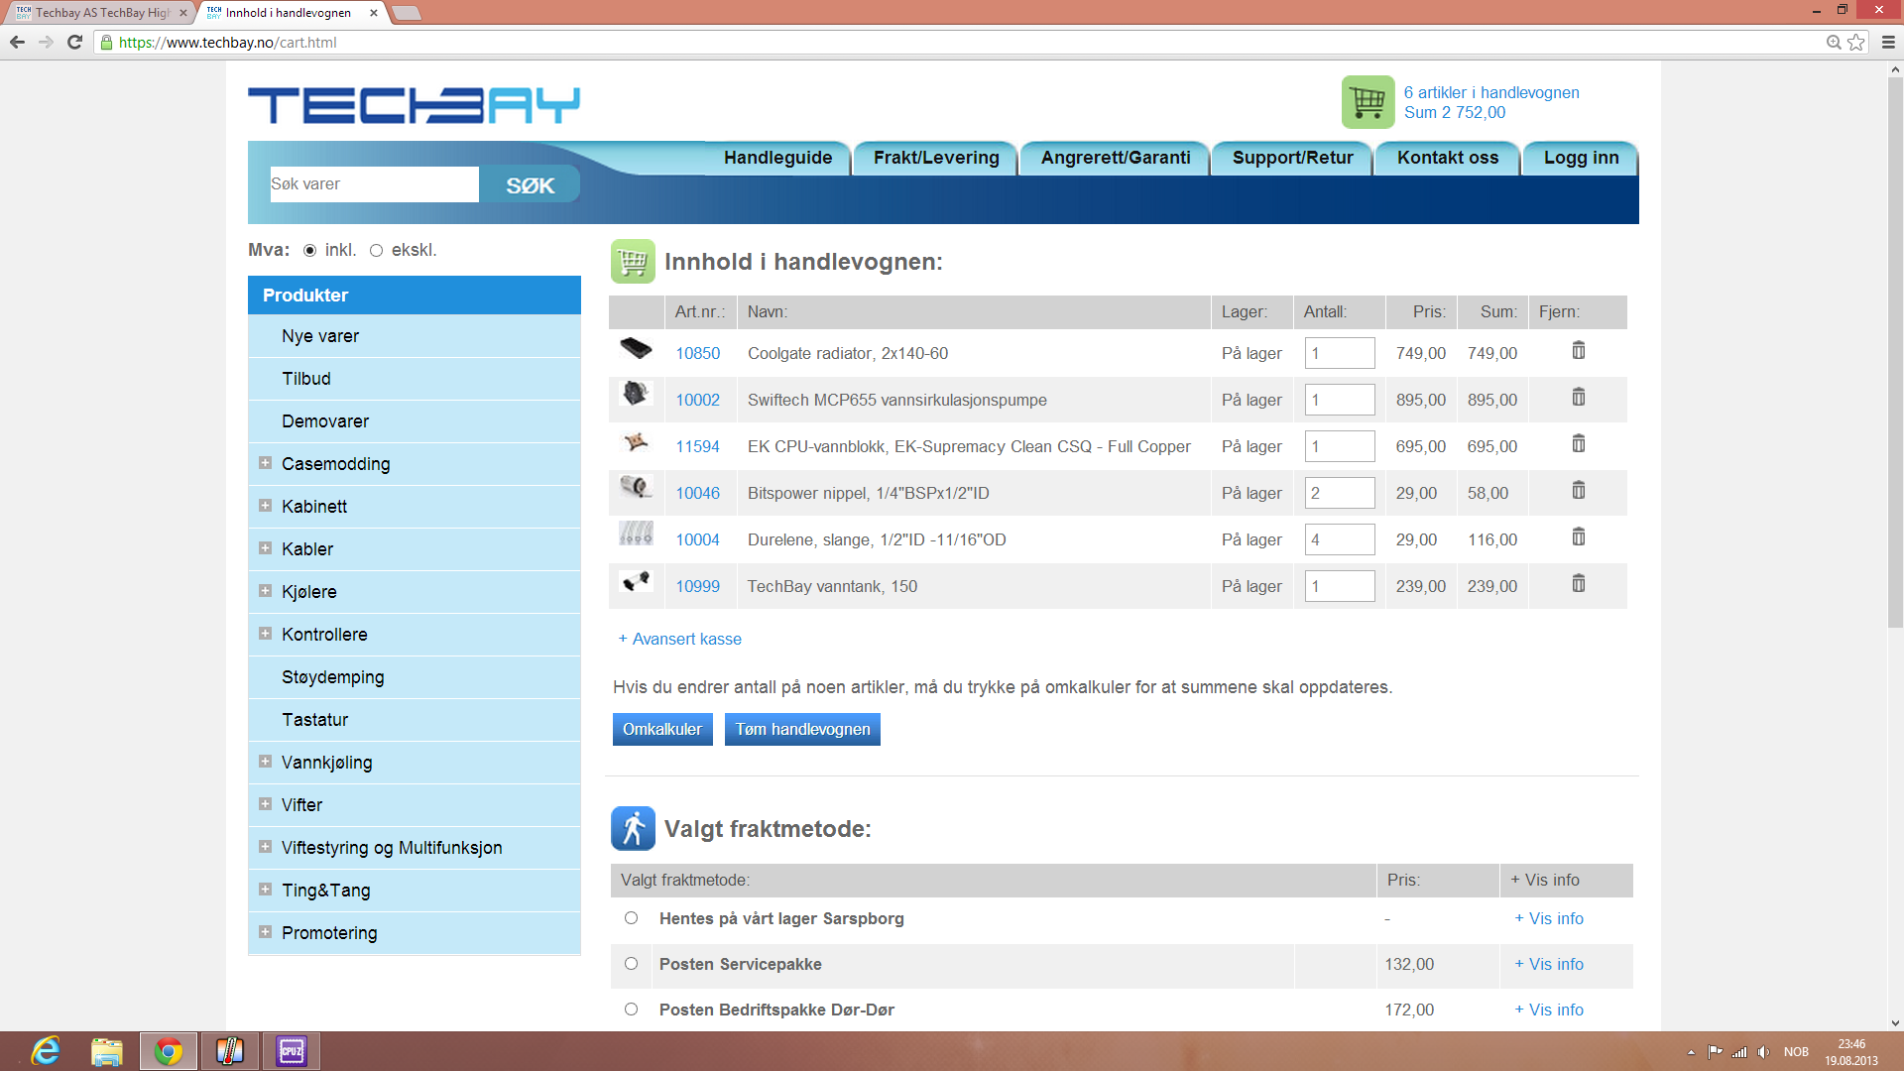This screenshot has height=1071, width=1904.
Task: Expand the Kjølere category
Action: [265, 591]
